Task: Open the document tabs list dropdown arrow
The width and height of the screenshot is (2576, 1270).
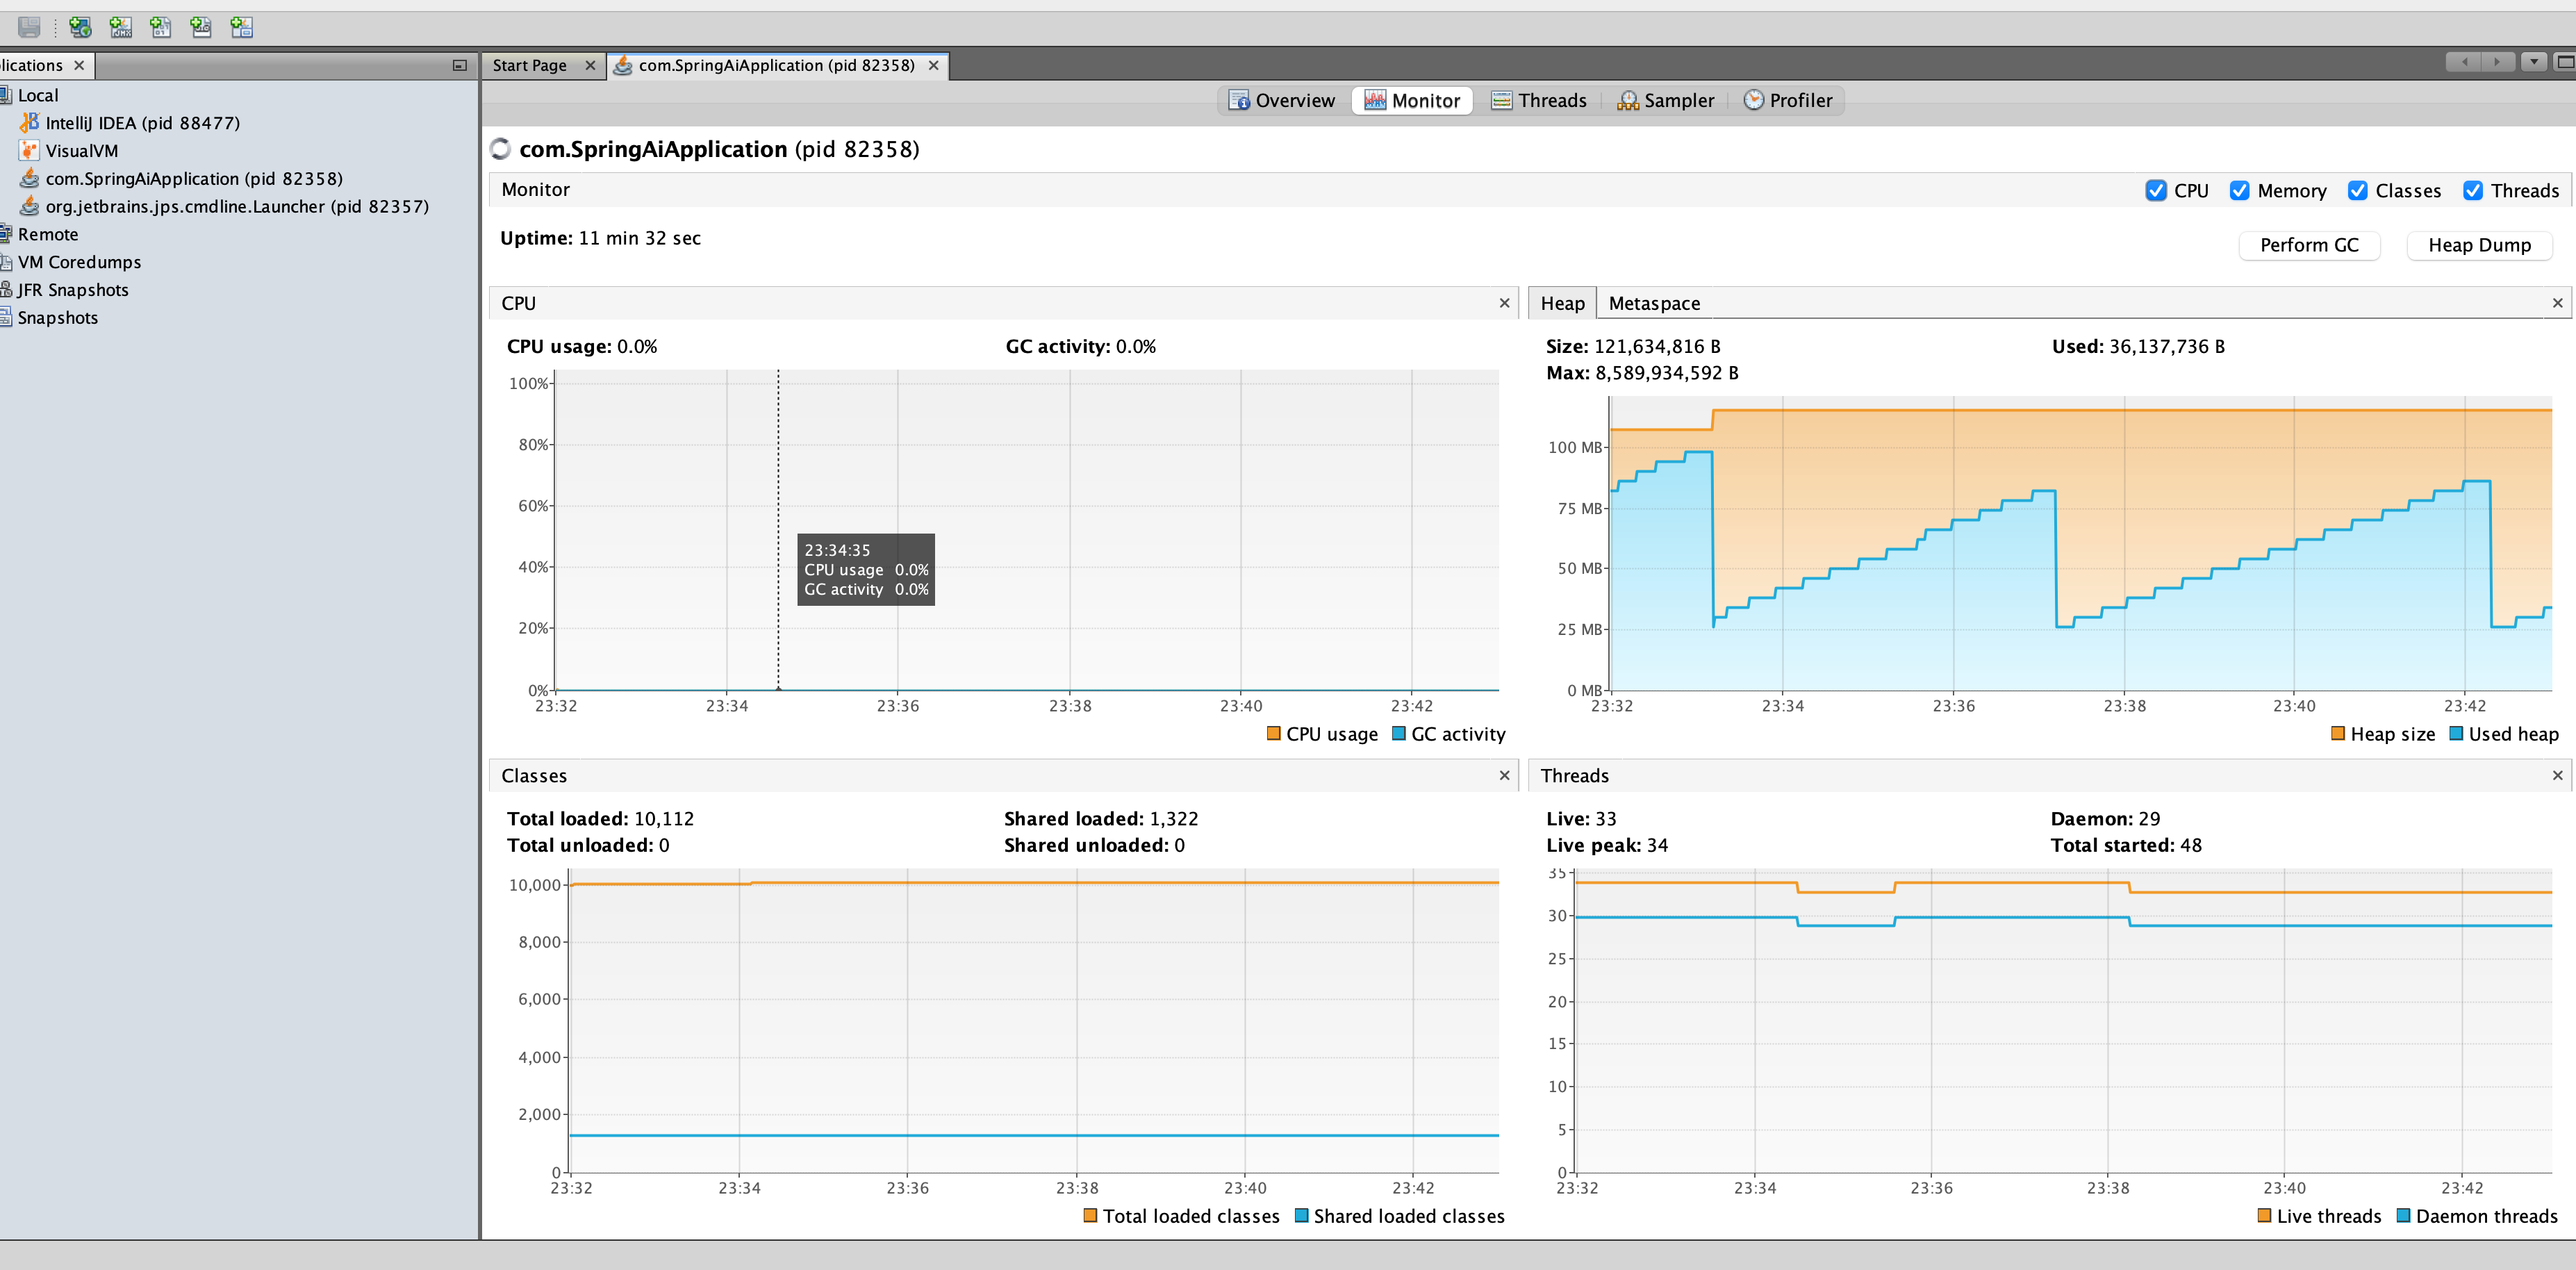Action: pos(2533,62)
